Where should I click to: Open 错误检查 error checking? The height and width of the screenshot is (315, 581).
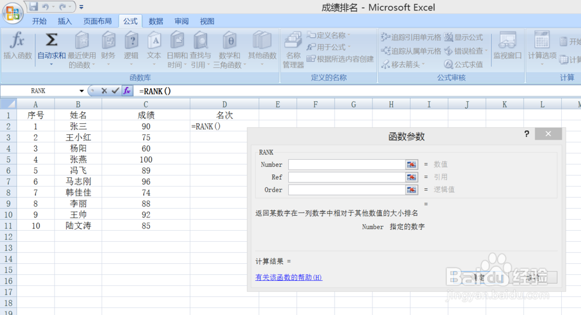click(x=466, y=51)
